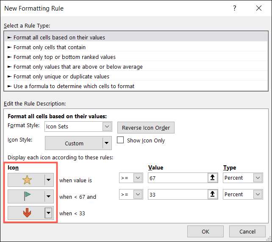Click the range selector icon beside value 33

click(213, 195)
